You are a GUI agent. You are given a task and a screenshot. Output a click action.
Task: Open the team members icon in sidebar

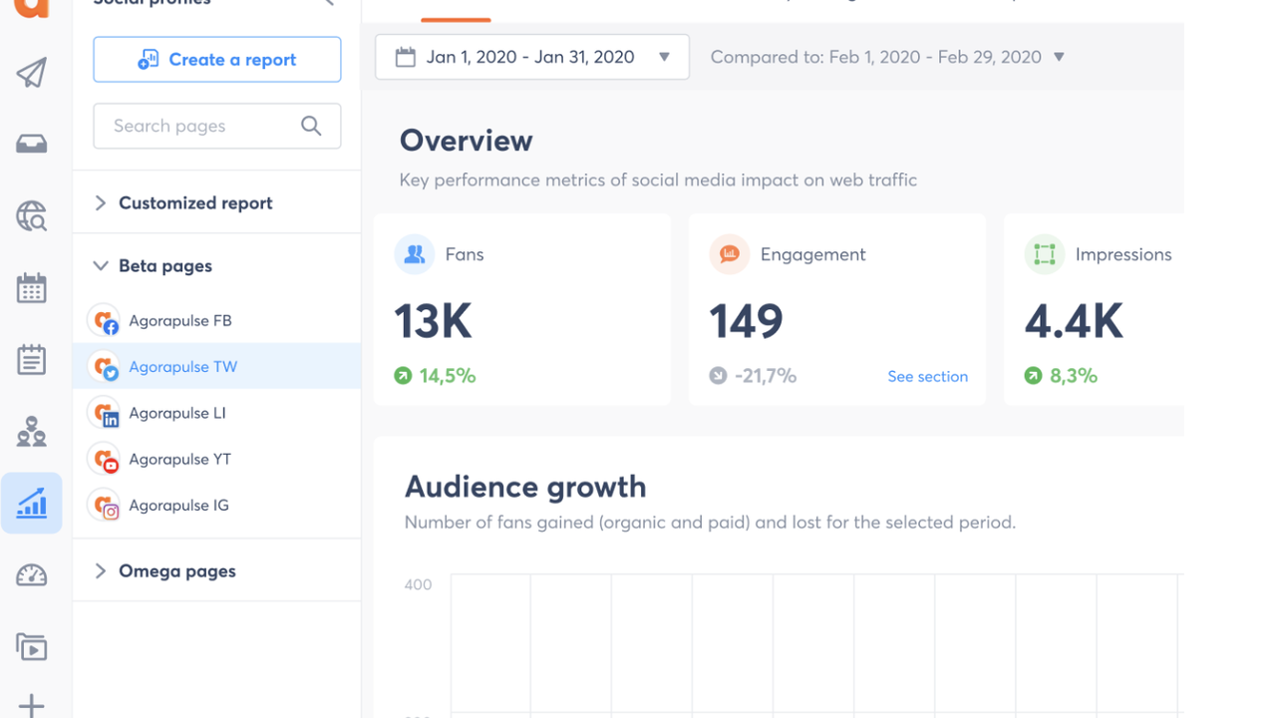(31, 432)
